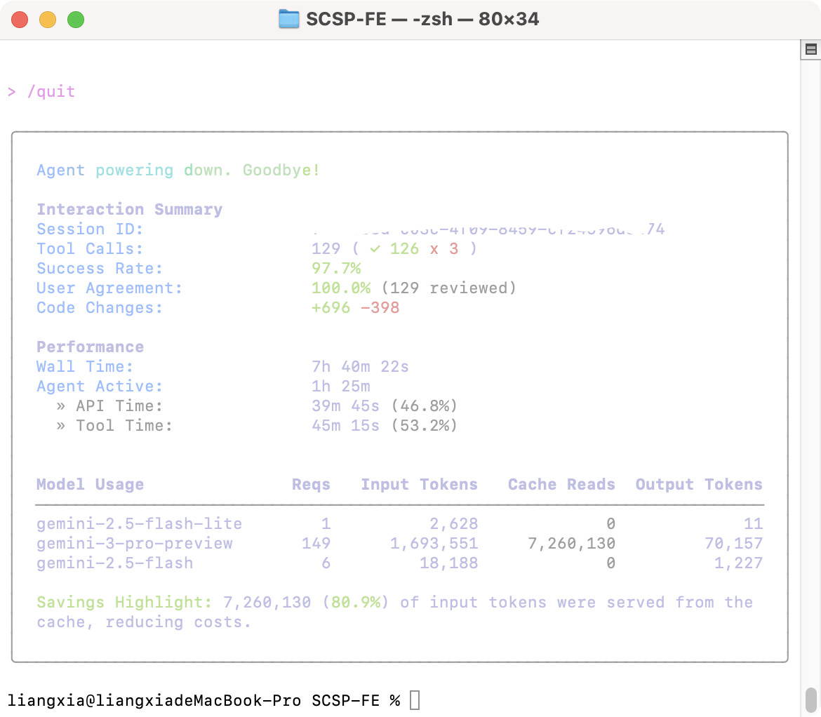Click the 'Wall Time:' label
The width and height of the screenshot is (821, 717).
click(85, 367)
